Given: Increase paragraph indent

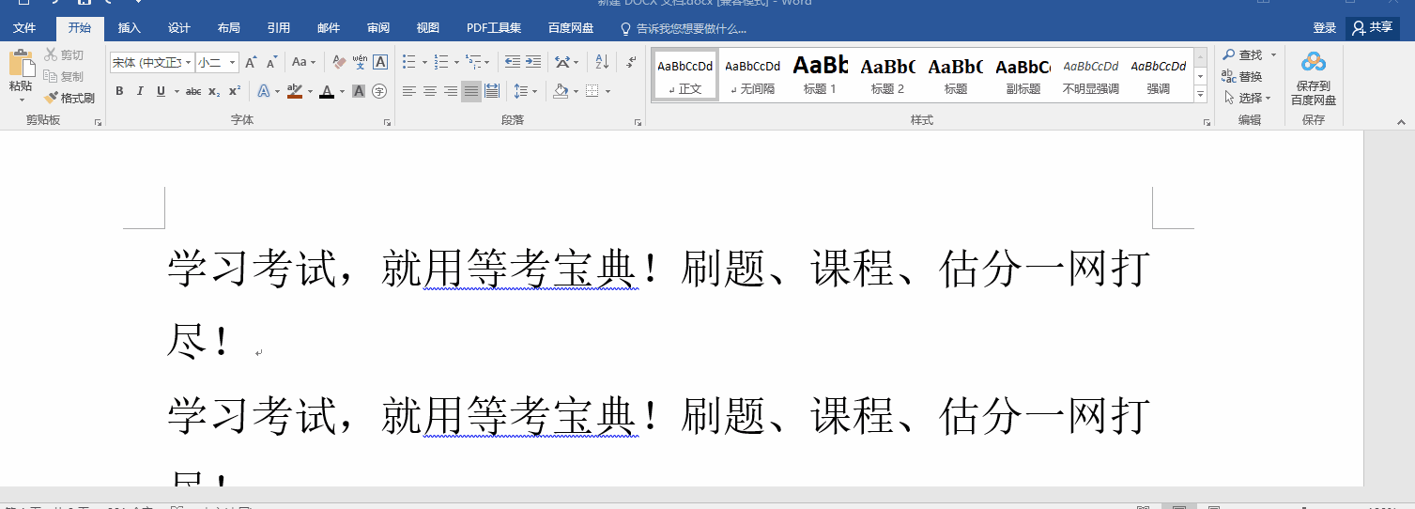Looking at the screenshot, I should point(533,63).
